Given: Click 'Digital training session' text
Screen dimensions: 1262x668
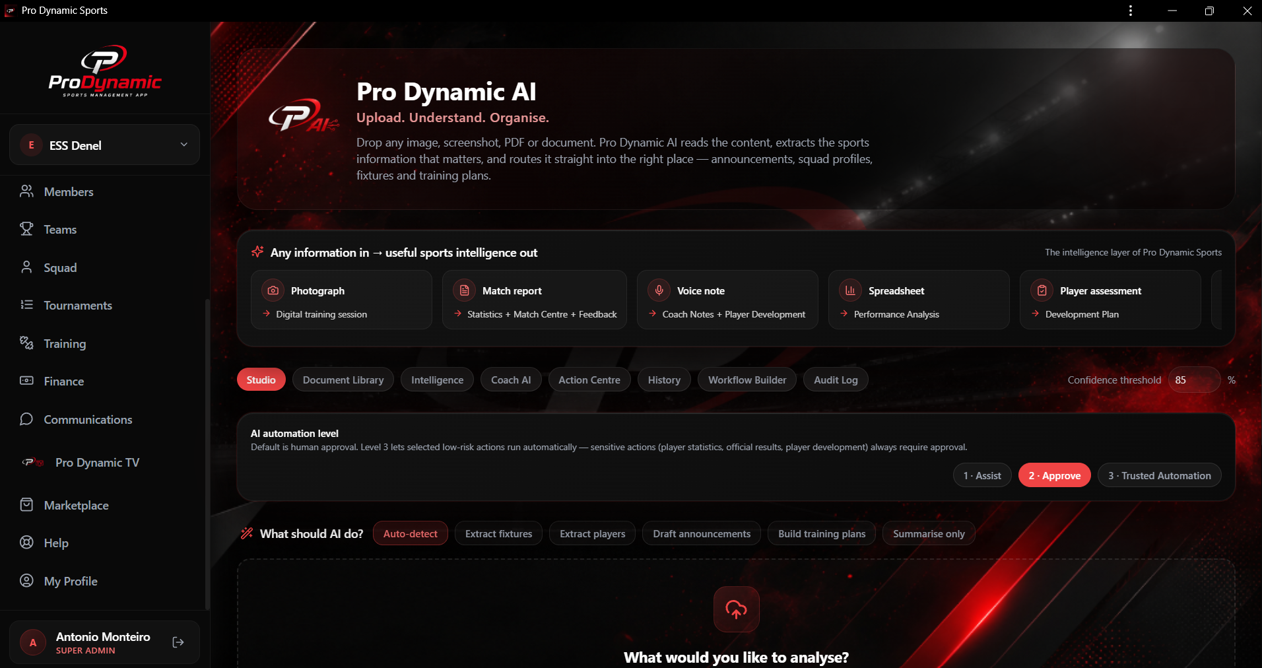Looking at the screenshot, I should point(321,314).
